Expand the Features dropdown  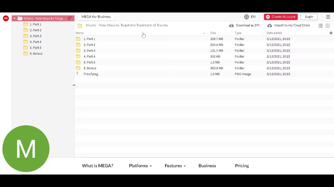(175, 166)
